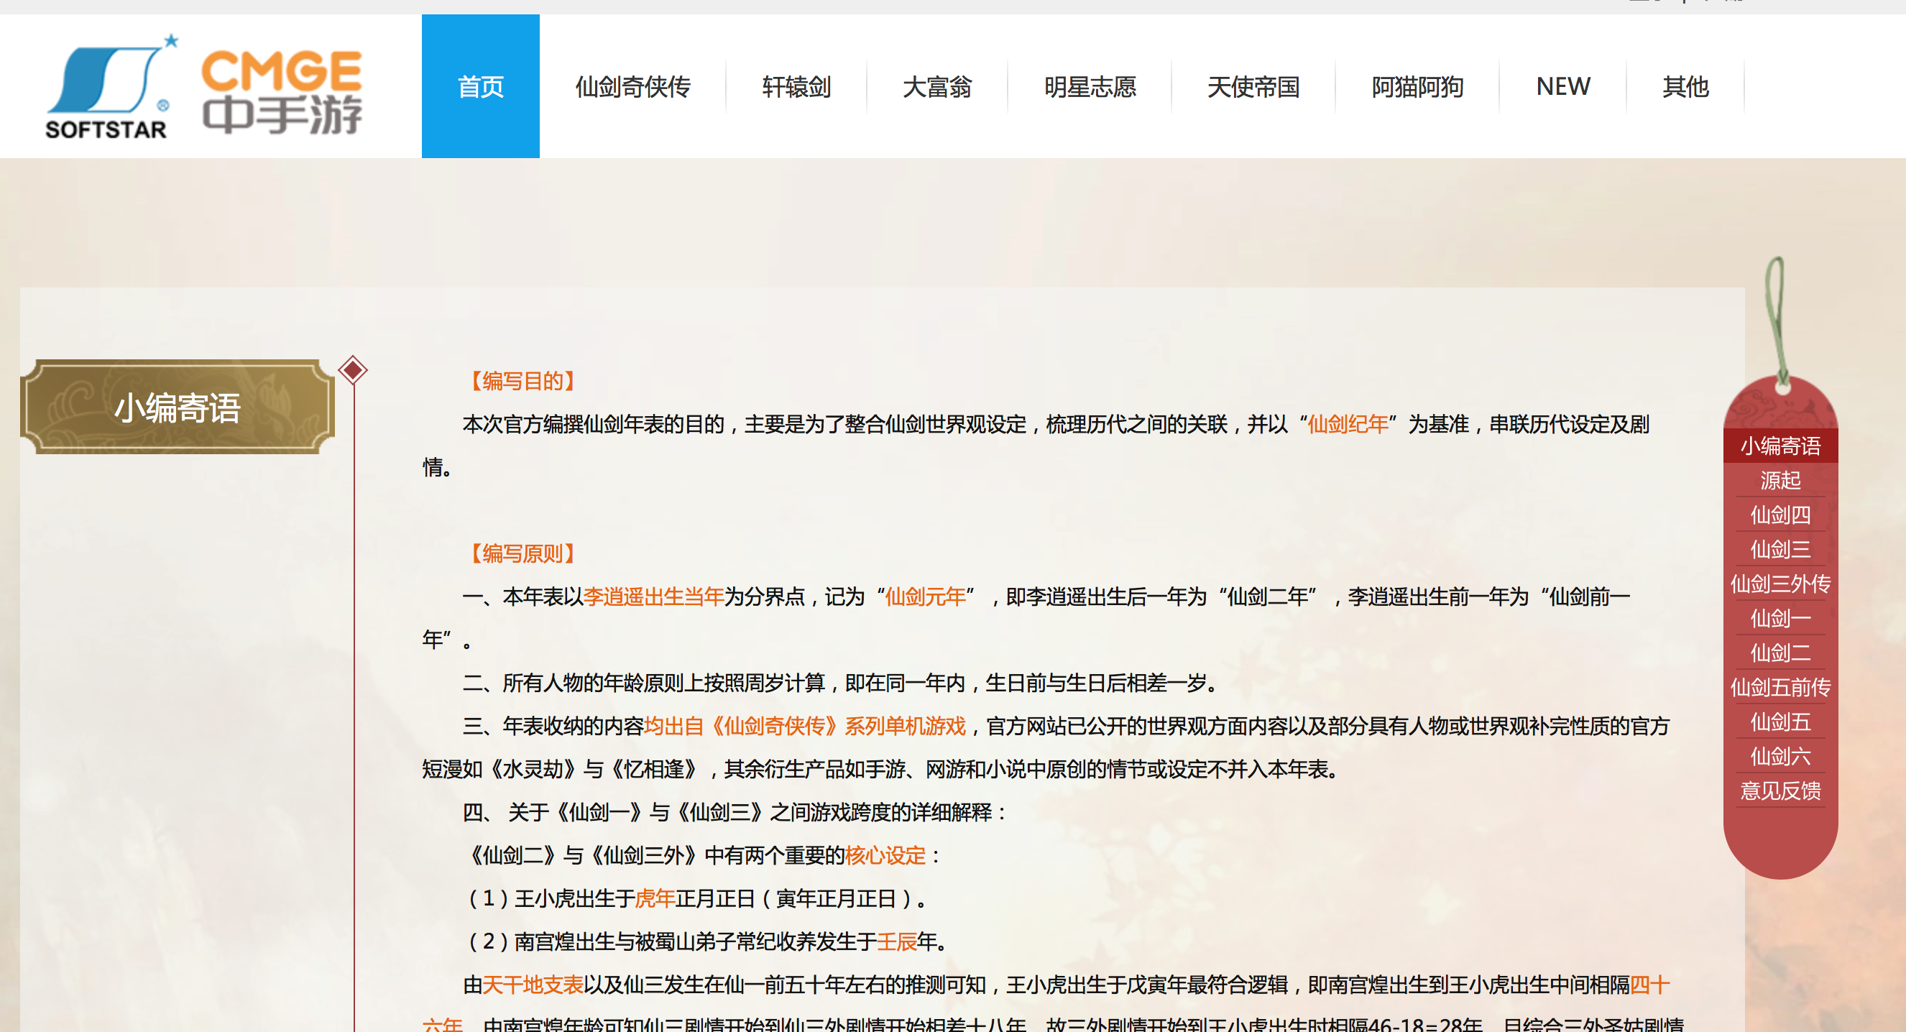Image resolution: width=1906 pixels, height=1032 pixels.
Task: Open 意见反馈 feedback link
Action: pos(1780,791)
